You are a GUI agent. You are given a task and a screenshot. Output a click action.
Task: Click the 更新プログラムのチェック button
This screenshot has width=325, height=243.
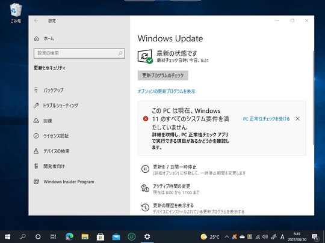tap(163, 76)
